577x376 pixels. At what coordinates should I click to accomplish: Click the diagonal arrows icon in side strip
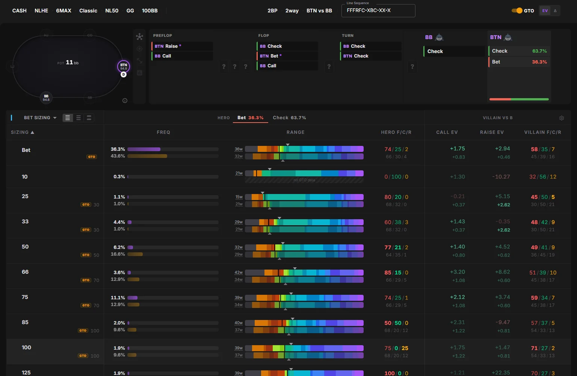[x=139, y=61]
